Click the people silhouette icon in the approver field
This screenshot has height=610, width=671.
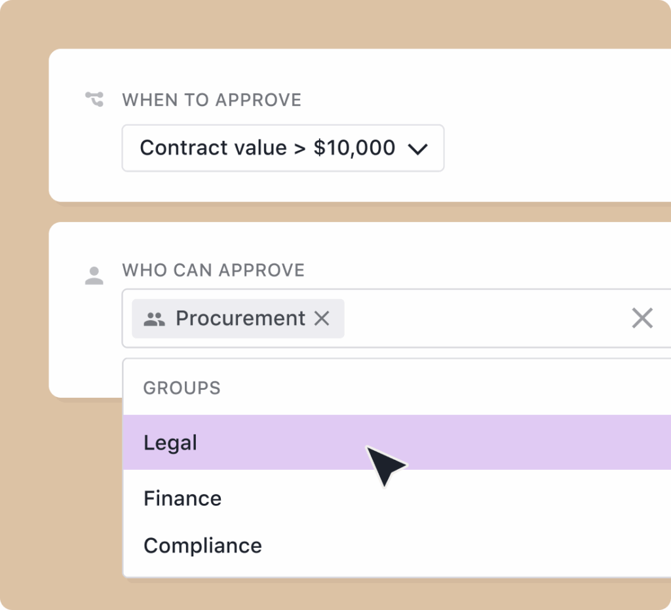click(x=155, y=318)
